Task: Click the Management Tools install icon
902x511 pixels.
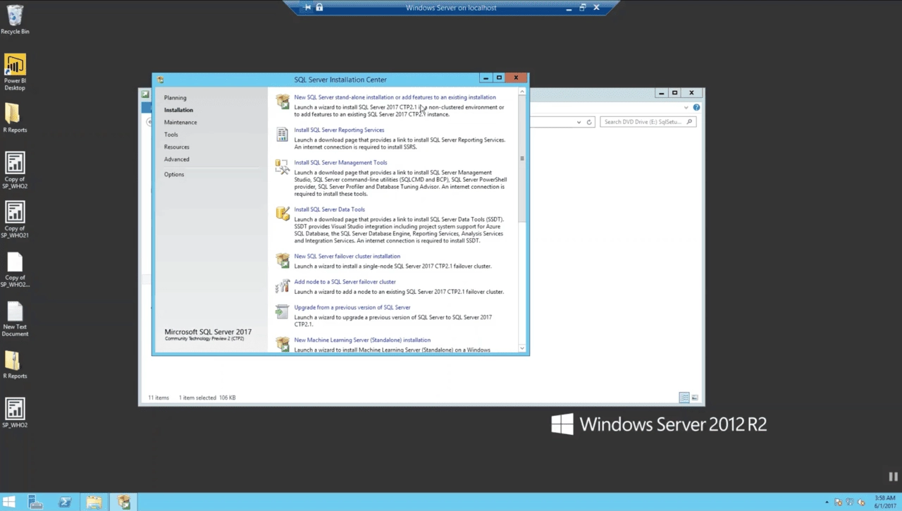Action: pyautogui.click(x=283, y=167)
